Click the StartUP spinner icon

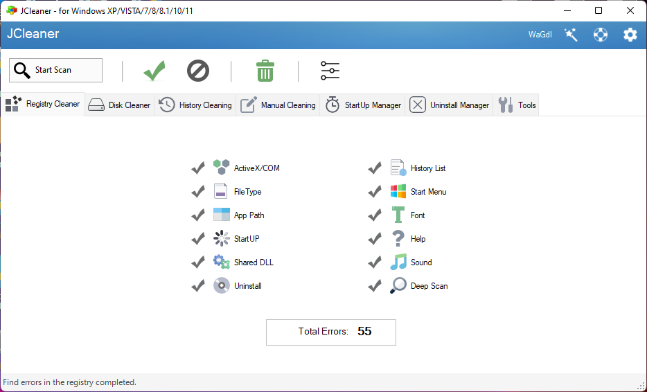(221, 238)
